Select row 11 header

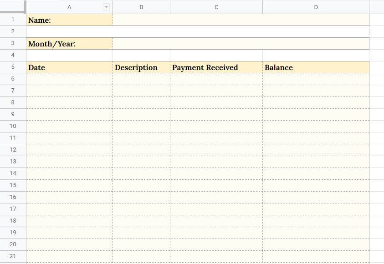13,138
